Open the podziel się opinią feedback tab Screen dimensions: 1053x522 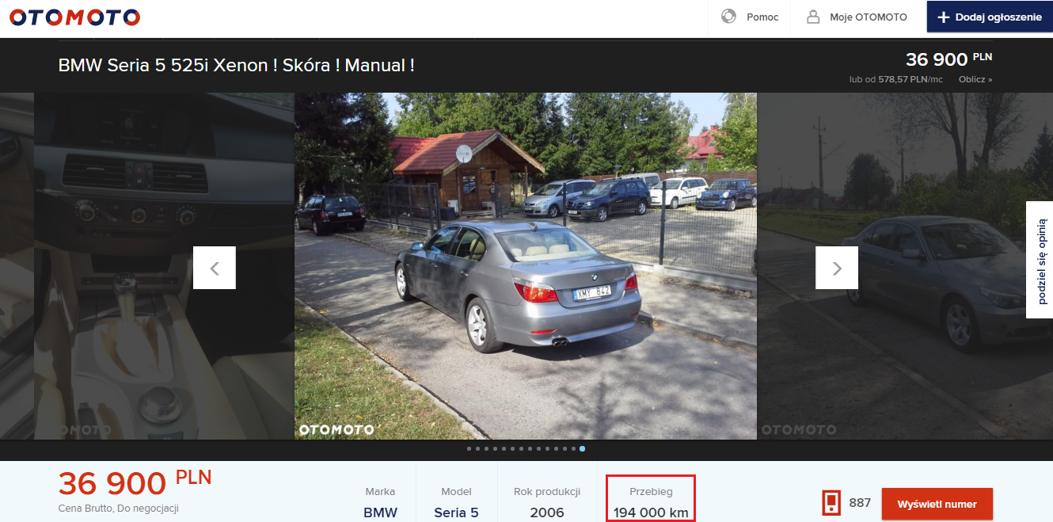tap(1040, 260)
